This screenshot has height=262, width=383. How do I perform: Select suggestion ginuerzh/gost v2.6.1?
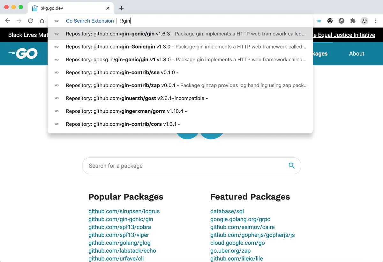tap(180, 98)
